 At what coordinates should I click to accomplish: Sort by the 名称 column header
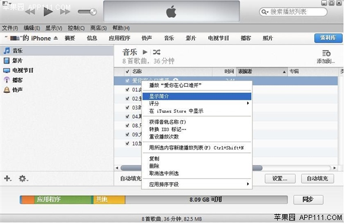click(x=137, y=72)
